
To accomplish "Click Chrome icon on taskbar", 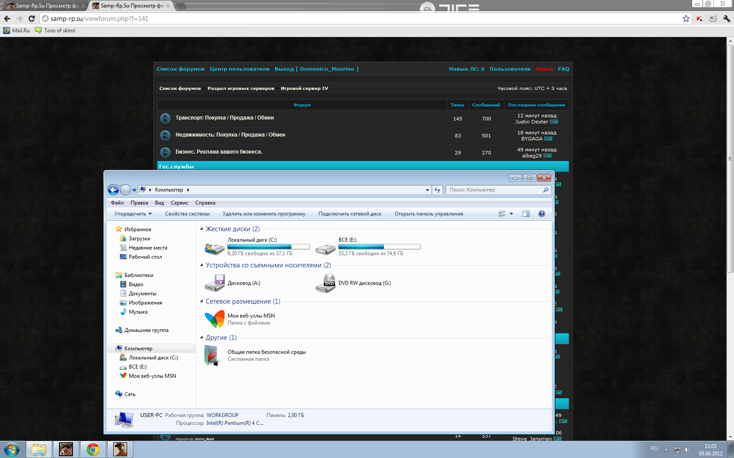I will (93, 449).
